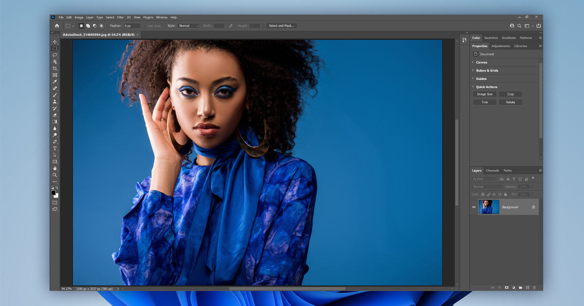This screenshot has height=306, width=584.
Task: Hide the Background layer visibility eye
Action: [474, 206]
